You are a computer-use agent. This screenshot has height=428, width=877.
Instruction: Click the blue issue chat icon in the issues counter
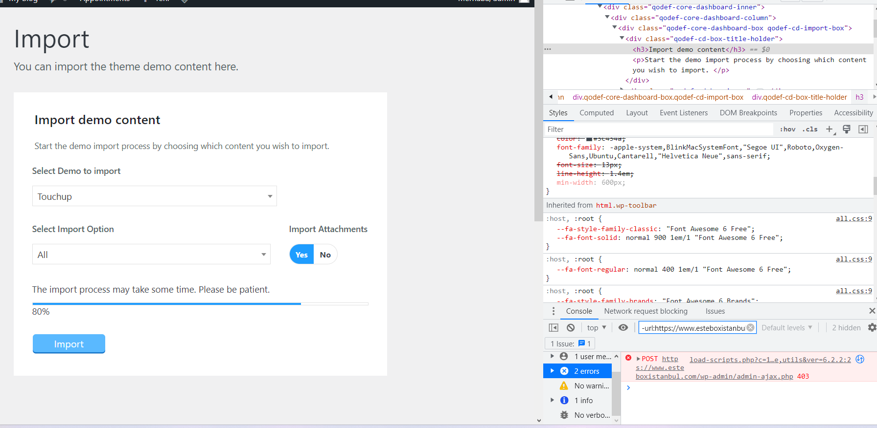(581, 343)
